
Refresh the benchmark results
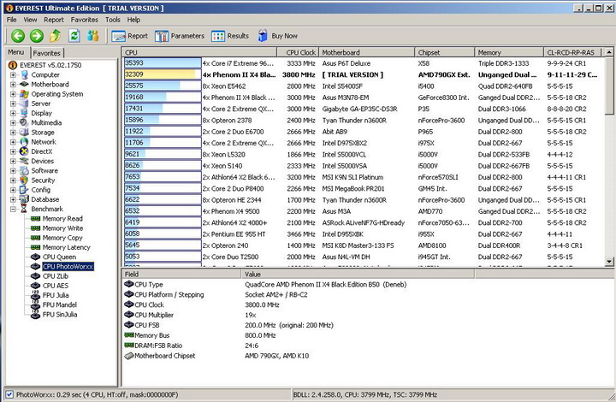(74, 36)
